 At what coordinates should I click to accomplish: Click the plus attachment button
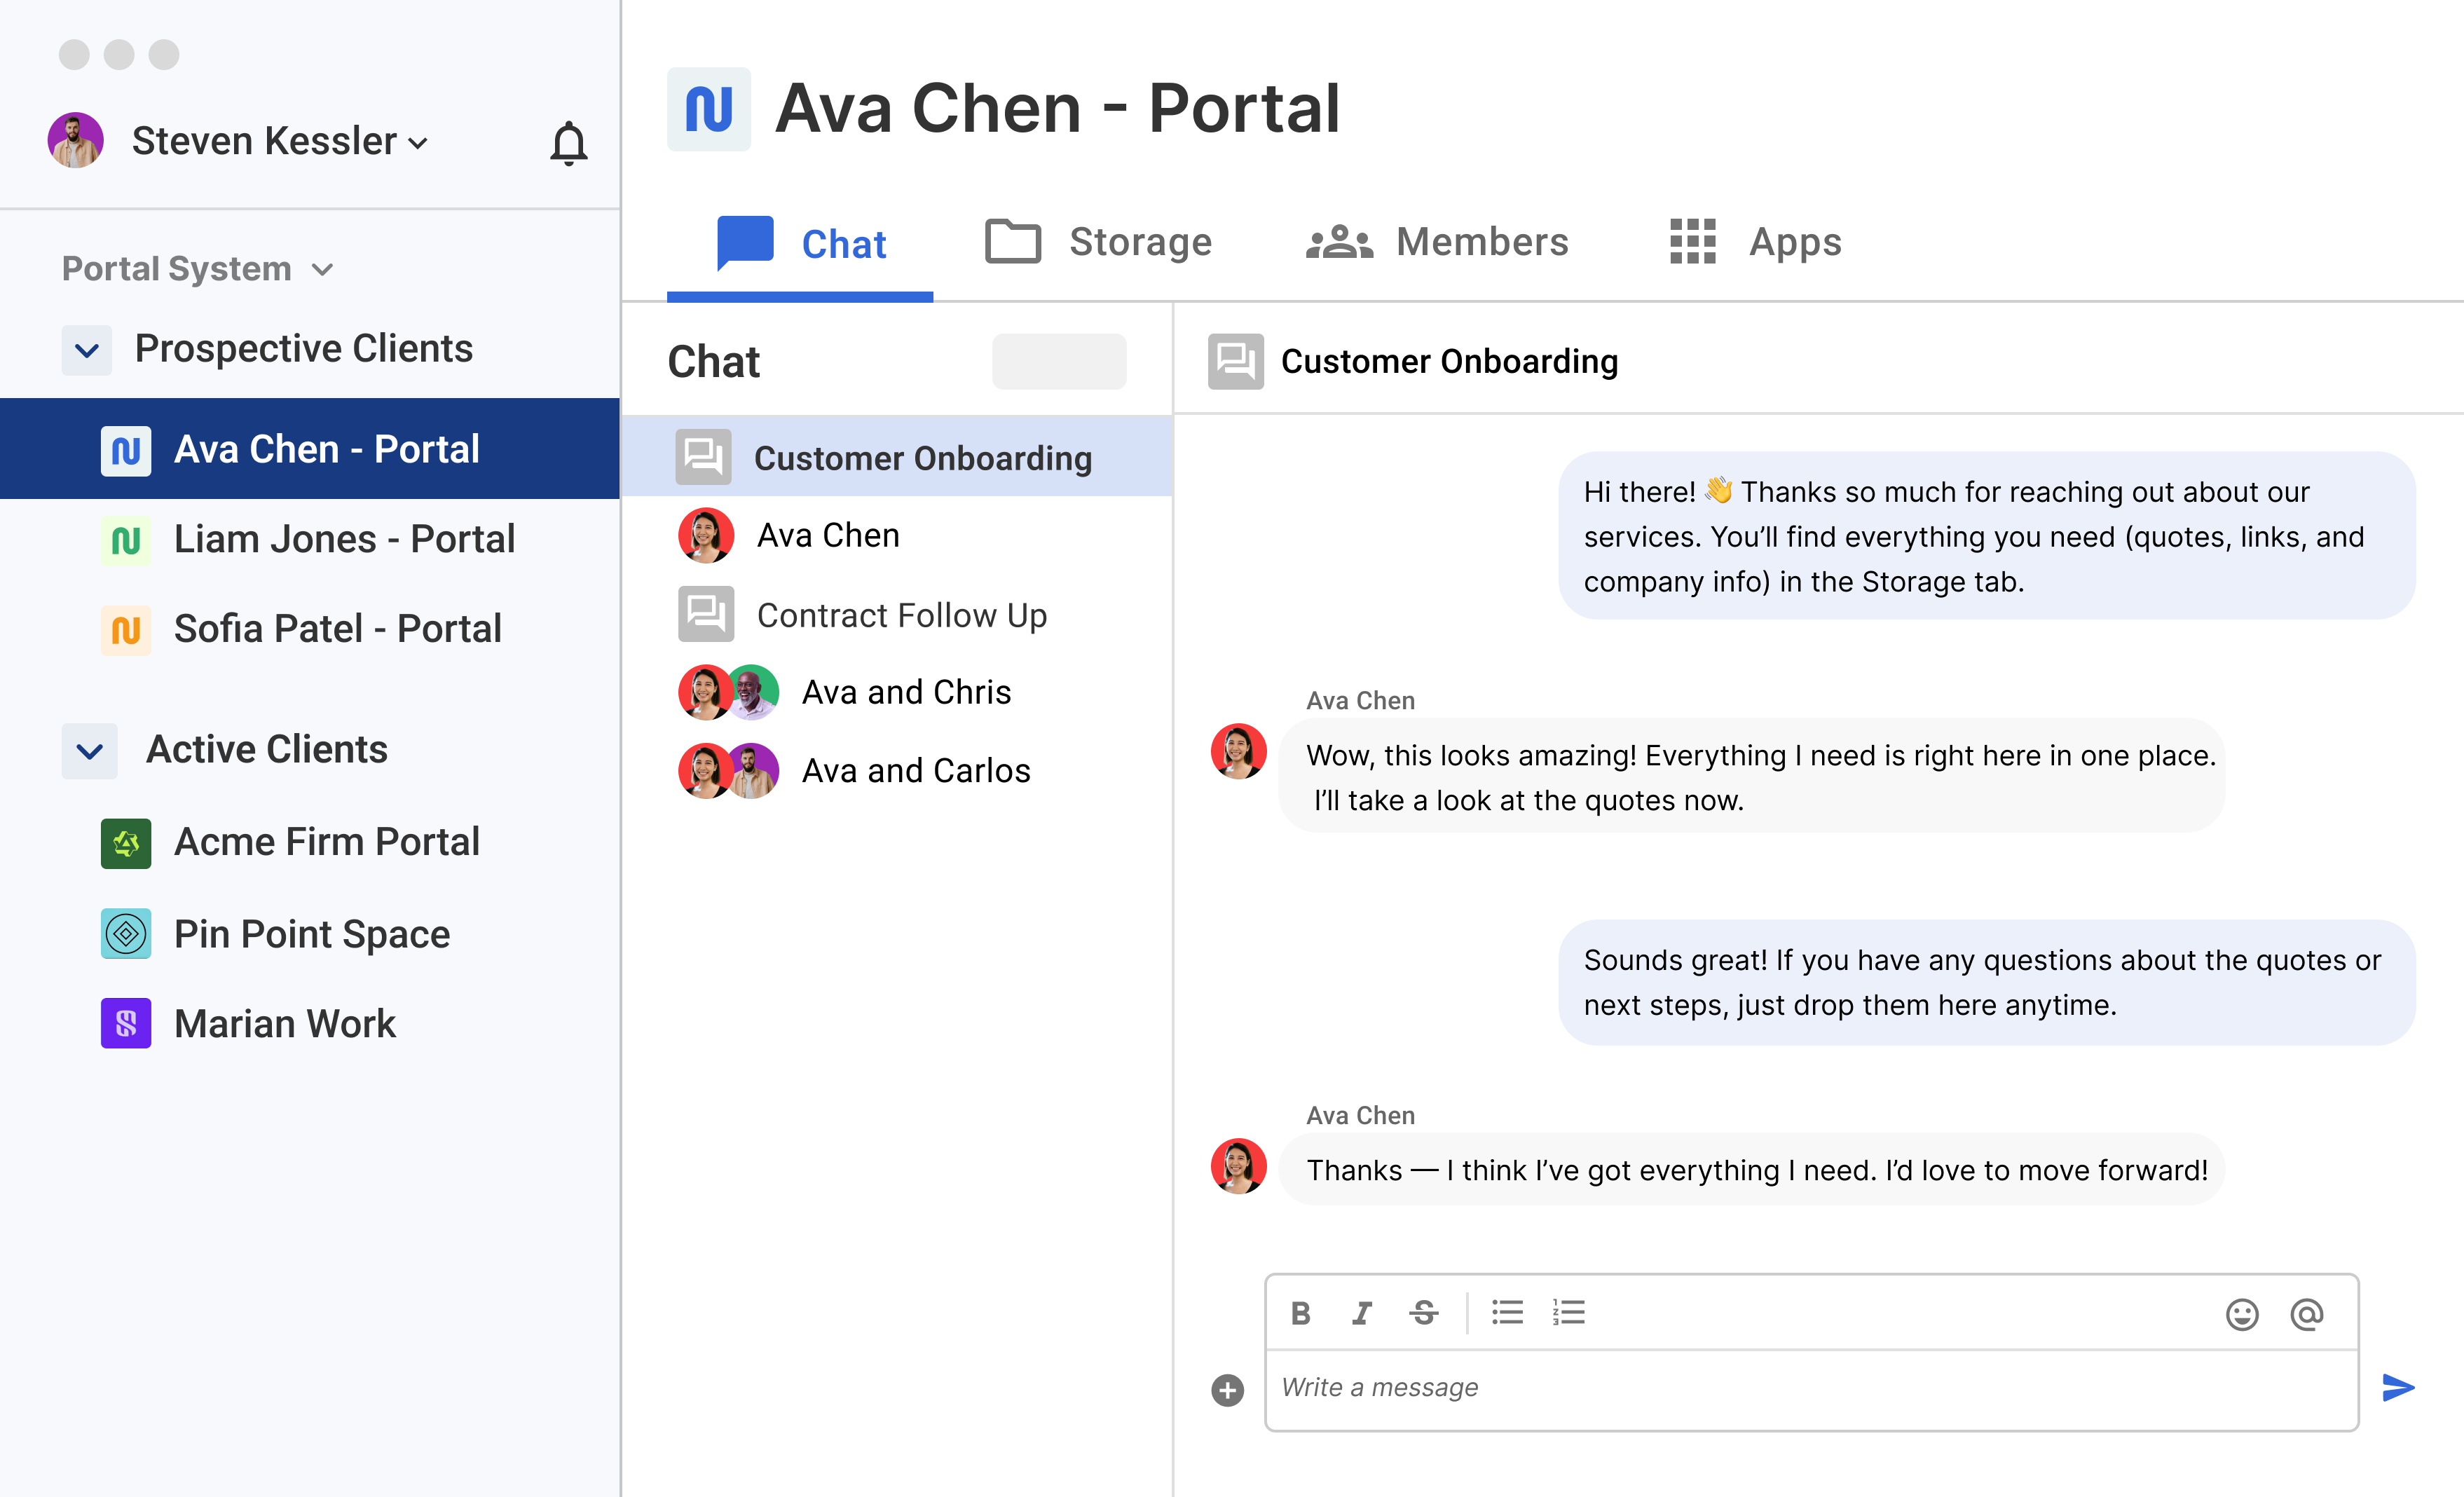[x=1227, y=1390]
